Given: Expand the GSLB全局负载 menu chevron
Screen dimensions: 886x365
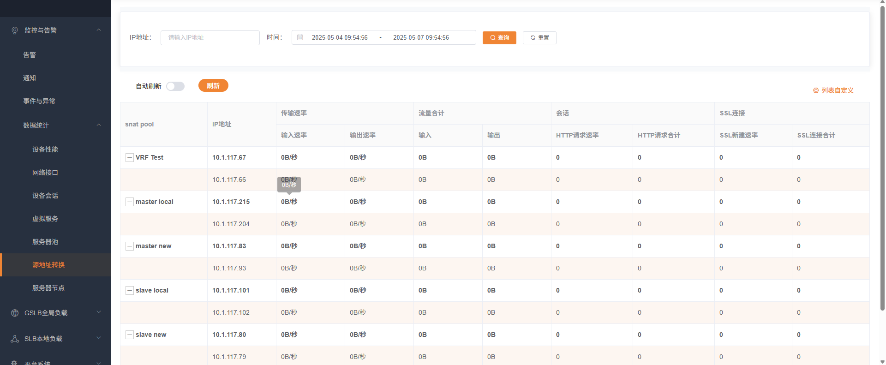Looking at the screenshot, I should coord(98,312).
